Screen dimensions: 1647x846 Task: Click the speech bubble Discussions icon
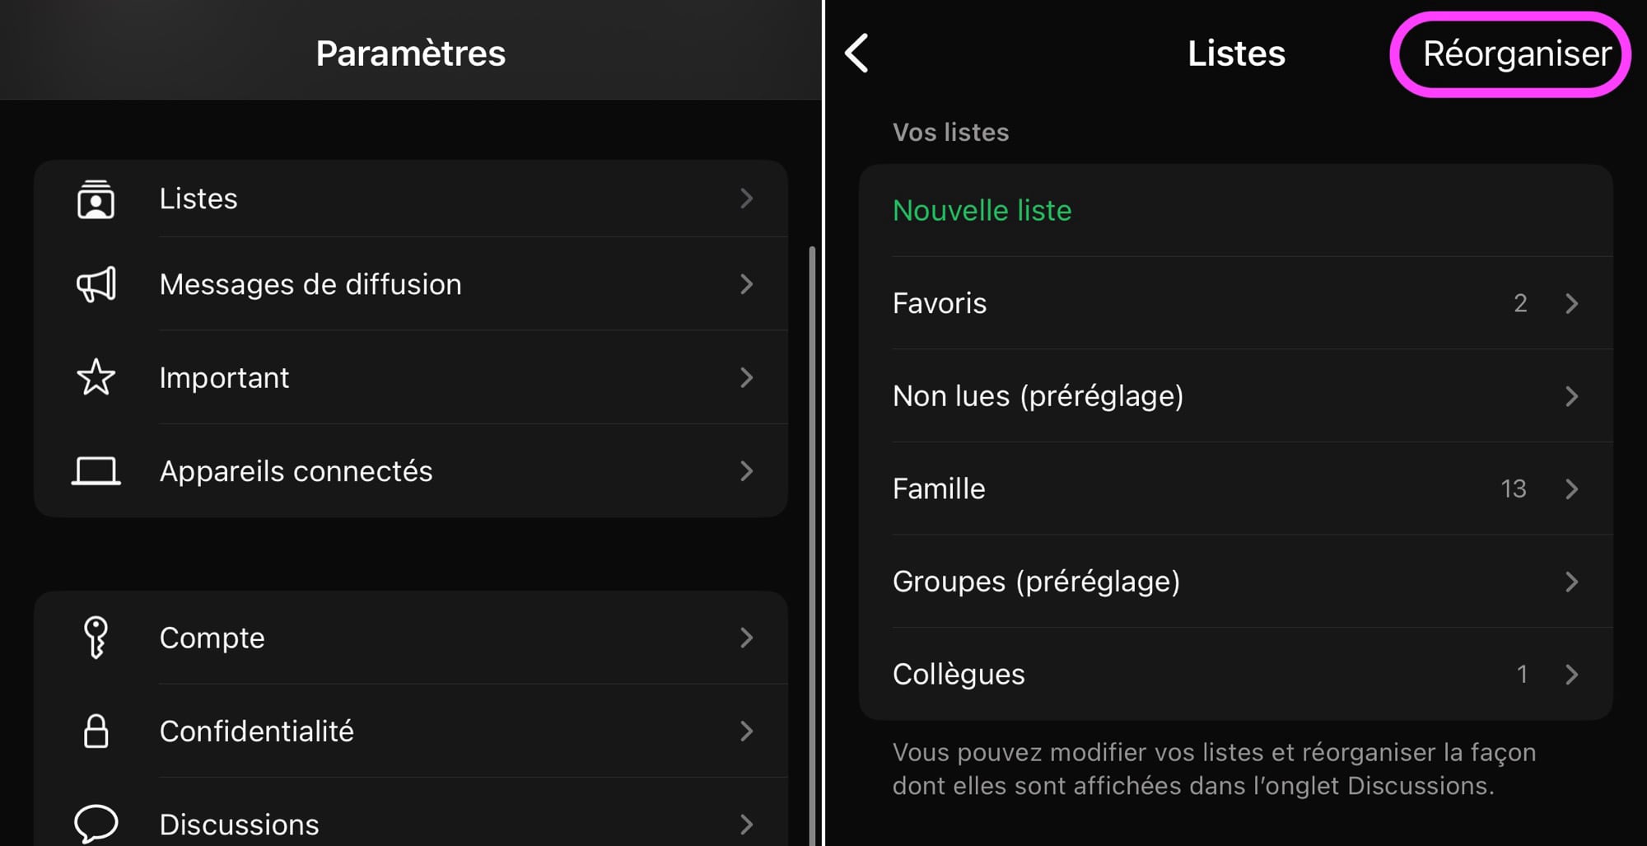pyautogui.click(x=96, y=823)
